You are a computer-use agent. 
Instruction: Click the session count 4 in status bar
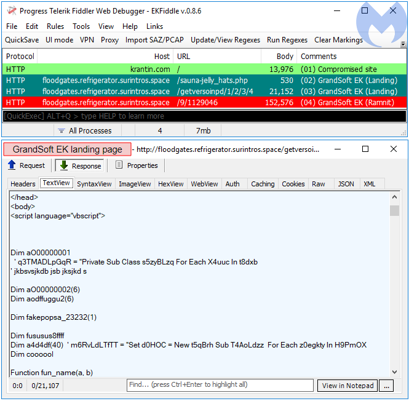click(160, 130)
